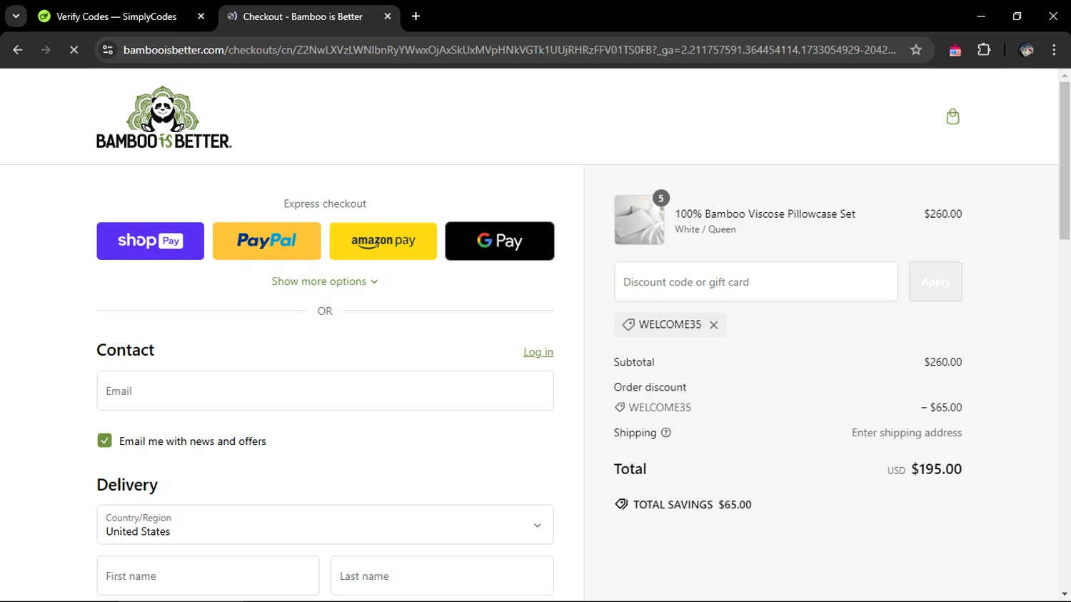Click the page vertical scrollbar thumb
The width and height of the screenshot is (1071, 602).
coord(1065,161)
